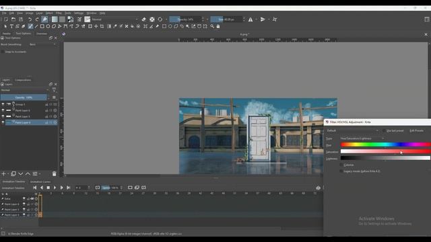Hide Paint Layer 4 with eye icon
The width and height of the screenshot is (431, 242).
pos(3,122)
